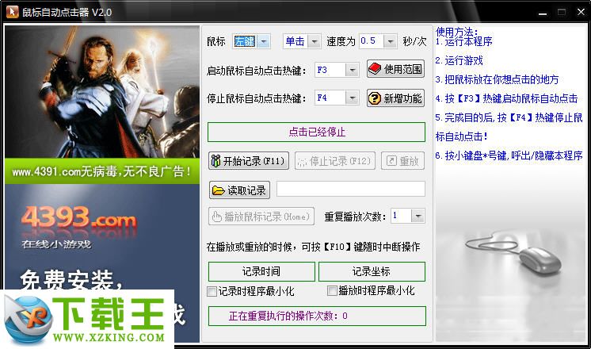Click the www.4391.com green banner
The image size is (591, 349).
pos(102,171)
